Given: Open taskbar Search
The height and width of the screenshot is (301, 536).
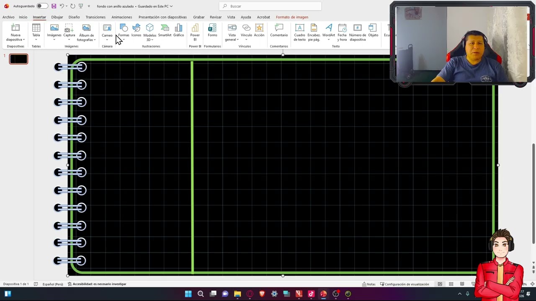Looking at the screenshot, I should coord(201,294).
